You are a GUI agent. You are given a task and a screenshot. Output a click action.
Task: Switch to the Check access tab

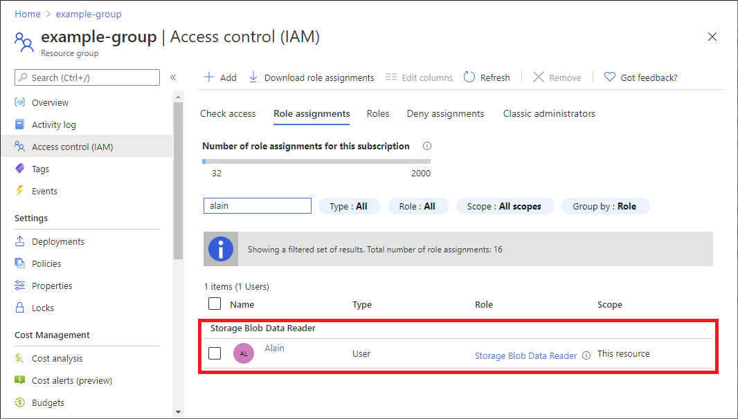pos(228,113)
